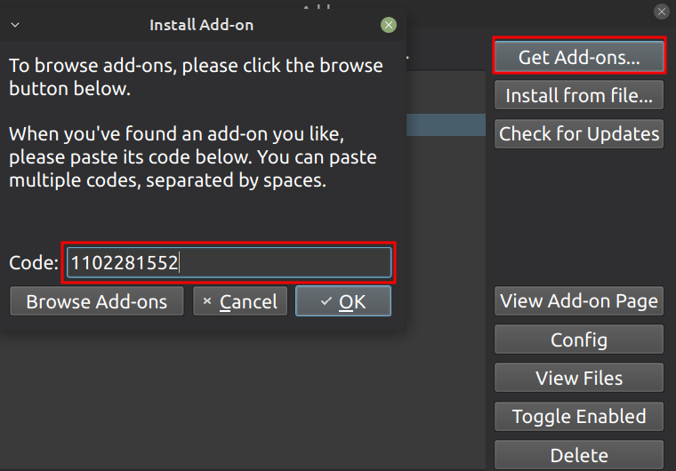Click Toggle Enabled for the add-on

579,416
